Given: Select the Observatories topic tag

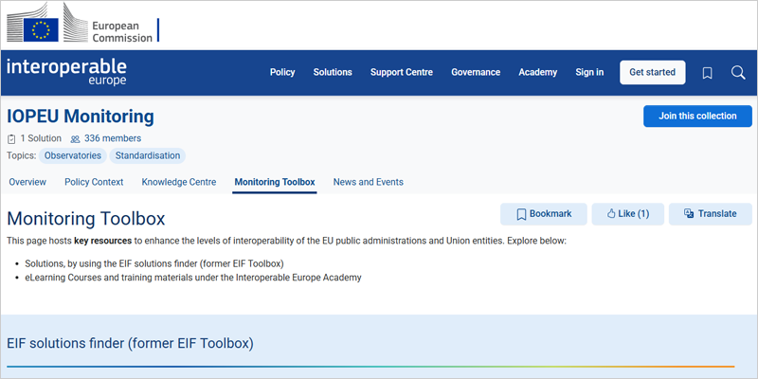Looking at the screenshot, I should click(x=72, y=155).
